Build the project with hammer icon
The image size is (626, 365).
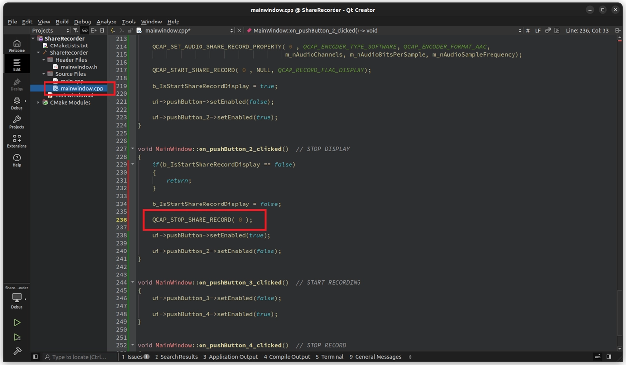(17, 351)
